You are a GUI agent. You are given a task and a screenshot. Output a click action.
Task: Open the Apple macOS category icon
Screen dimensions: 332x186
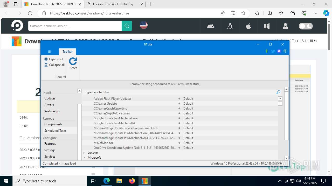[x=248, y=26]
